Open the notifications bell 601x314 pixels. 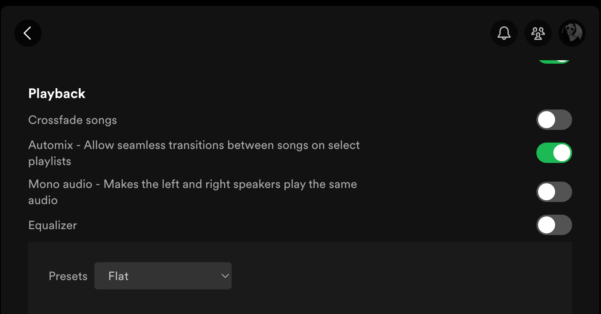point(504,33)
